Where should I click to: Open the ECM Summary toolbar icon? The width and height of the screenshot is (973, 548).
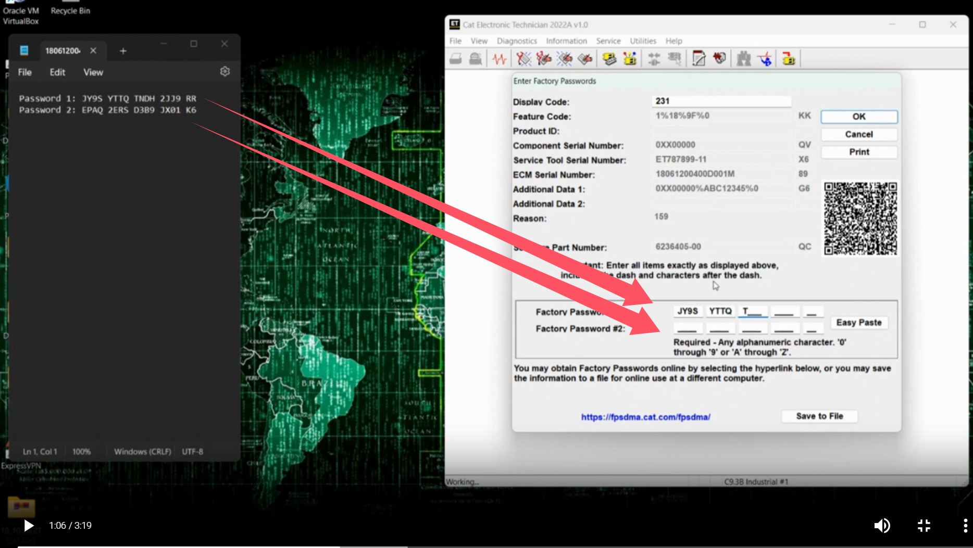tap(609, 59)
